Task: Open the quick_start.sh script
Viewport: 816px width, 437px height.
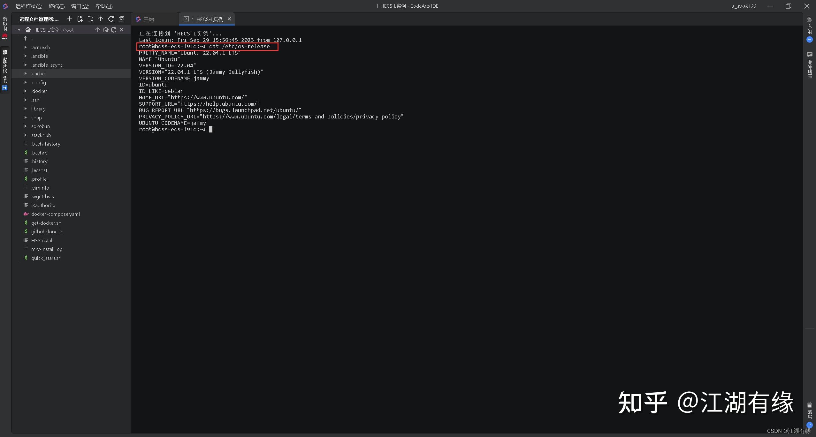Action: tap(46, 258)
